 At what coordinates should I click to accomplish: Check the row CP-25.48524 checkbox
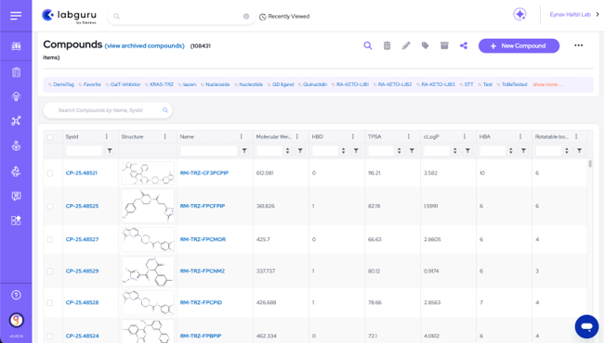point(49,337)
